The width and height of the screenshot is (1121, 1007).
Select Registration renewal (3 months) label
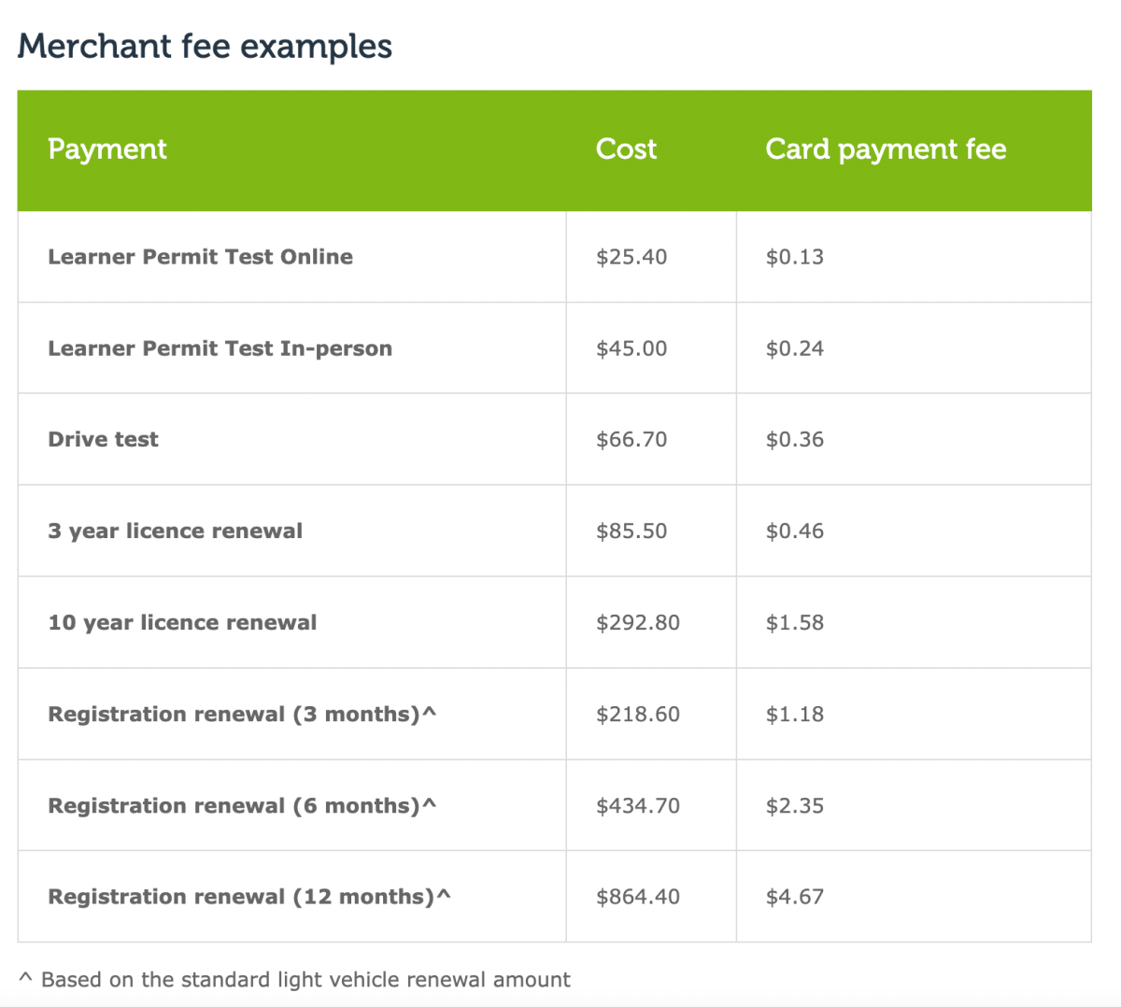coord(242,714)
